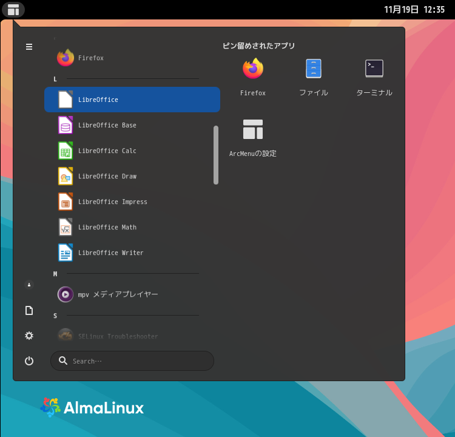The width and height of the screenshot is (455, 437).
Task: Launch LibreOffice Impress
Action: (132, 202)
